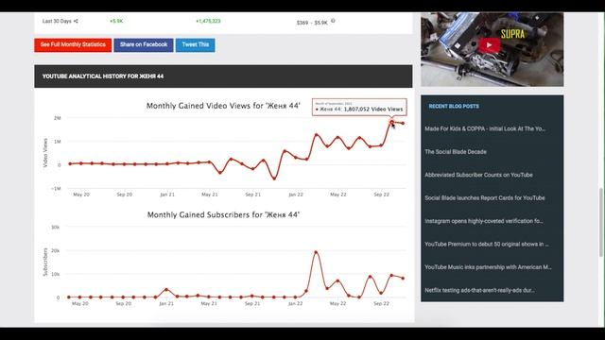The image size is (605, 340).
Task: Play the SUPRA video thumbnail
Action: coord(489,45)
